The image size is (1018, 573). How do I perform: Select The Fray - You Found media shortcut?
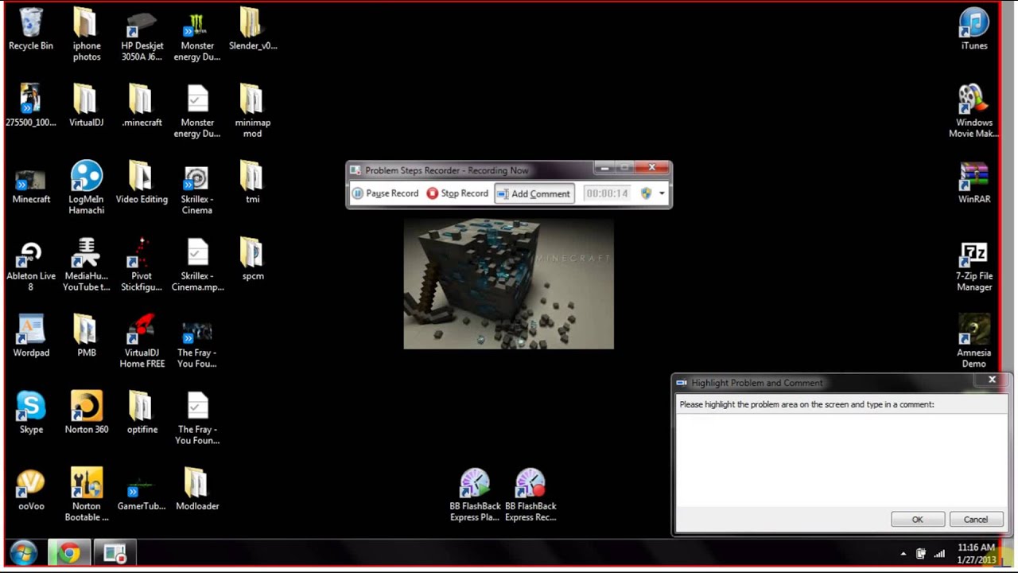[x=196, y=341]
